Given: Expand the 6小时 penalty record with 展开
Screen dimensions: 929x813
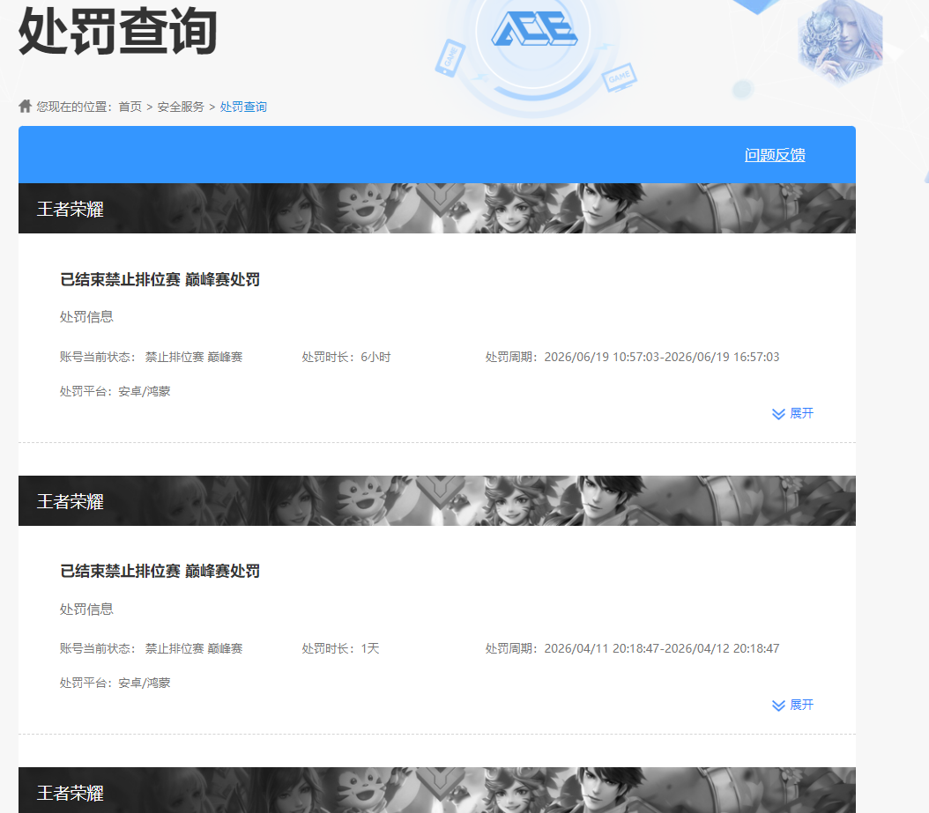Looking at the screenshot, I should 792,413.
